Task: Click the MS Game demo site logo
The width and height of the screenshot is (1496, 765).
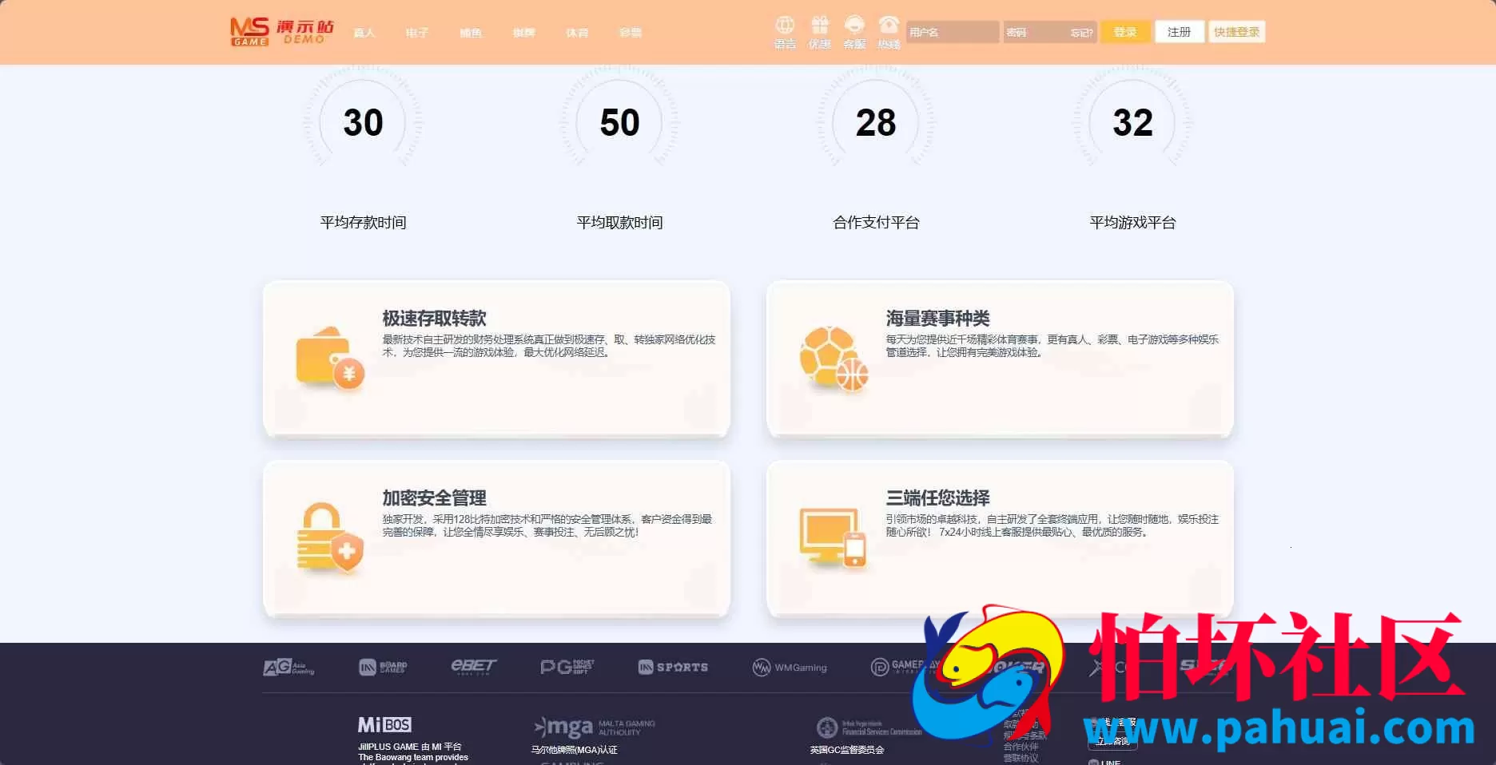Action: [282, 32]
